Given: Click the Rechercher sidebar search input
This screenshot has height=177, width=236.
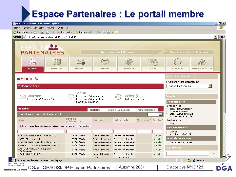Looking at the screenshot, I should 187,154.
